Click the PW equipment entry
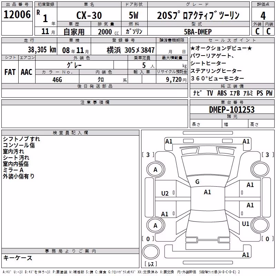 (269, 93)
